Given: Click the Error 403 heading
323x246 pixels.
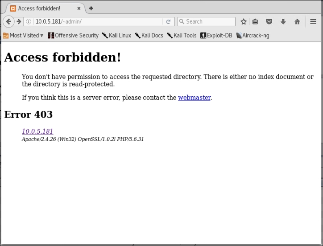Looking at the screenshot, I should point(29,115).
